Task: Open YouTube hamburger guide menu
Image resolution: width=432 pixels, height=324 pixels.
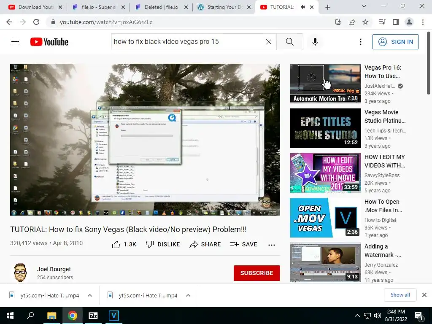Action: 15,42
